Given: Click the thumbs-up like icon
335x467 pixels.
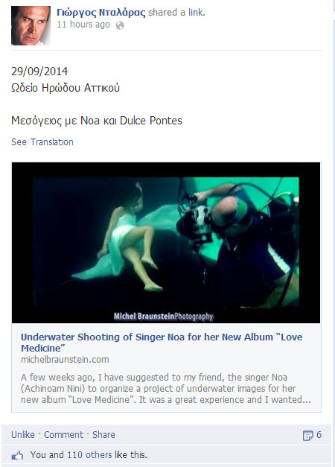Looking at the screenshot, I should (17, 455).
